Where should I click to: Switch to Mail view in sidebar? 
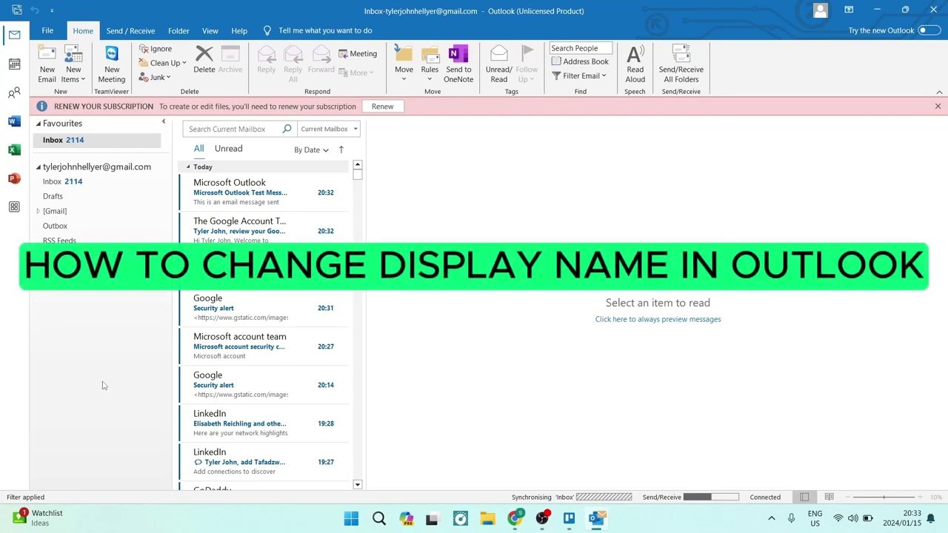tap(14, 35)
